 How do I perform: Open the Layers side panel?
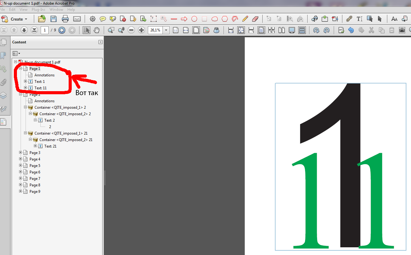3,95
